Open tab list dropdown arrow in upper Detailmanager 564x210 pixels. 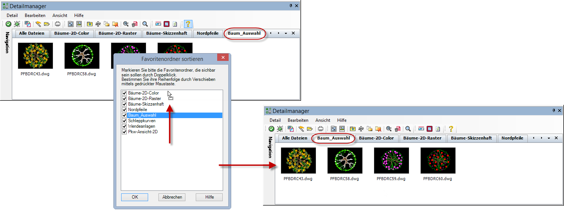click(286, 33)
